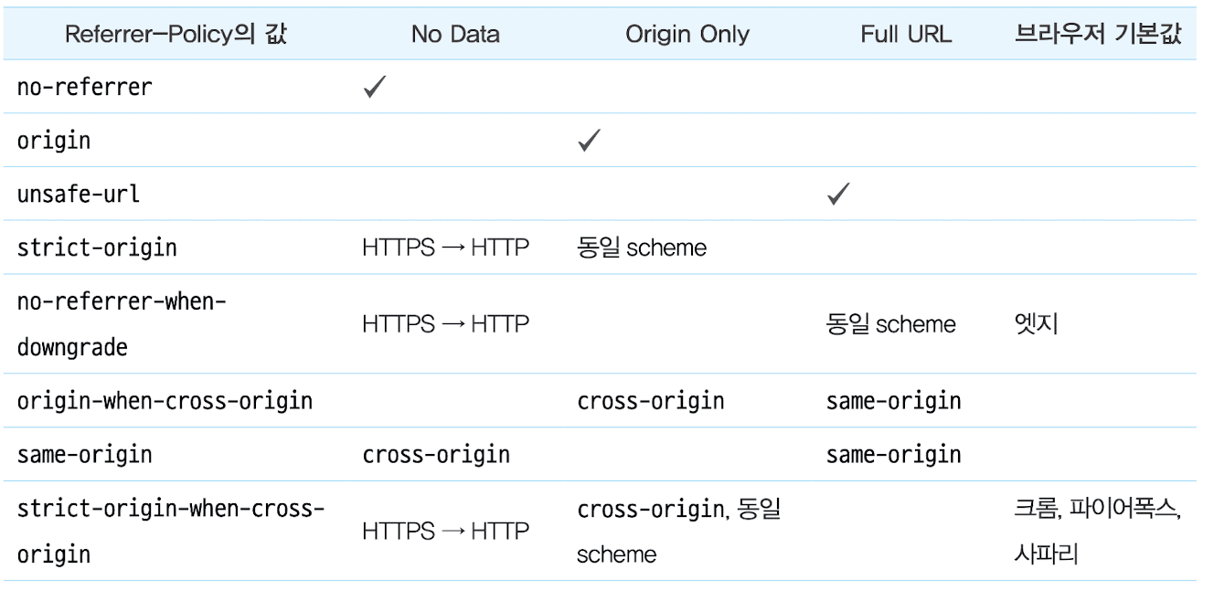
Task: Select the "Referrer-Policy의 값" column header
Action: coord(176,35)
